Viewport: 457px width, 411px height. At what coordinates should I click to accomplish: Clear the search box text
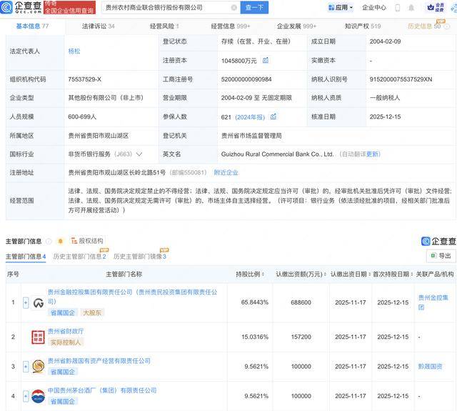point(233,8)
